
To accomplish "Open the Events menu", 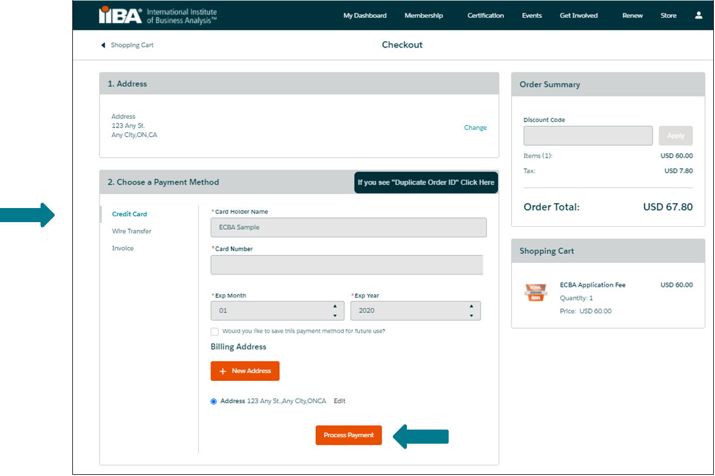I will (x=532, y=16).
